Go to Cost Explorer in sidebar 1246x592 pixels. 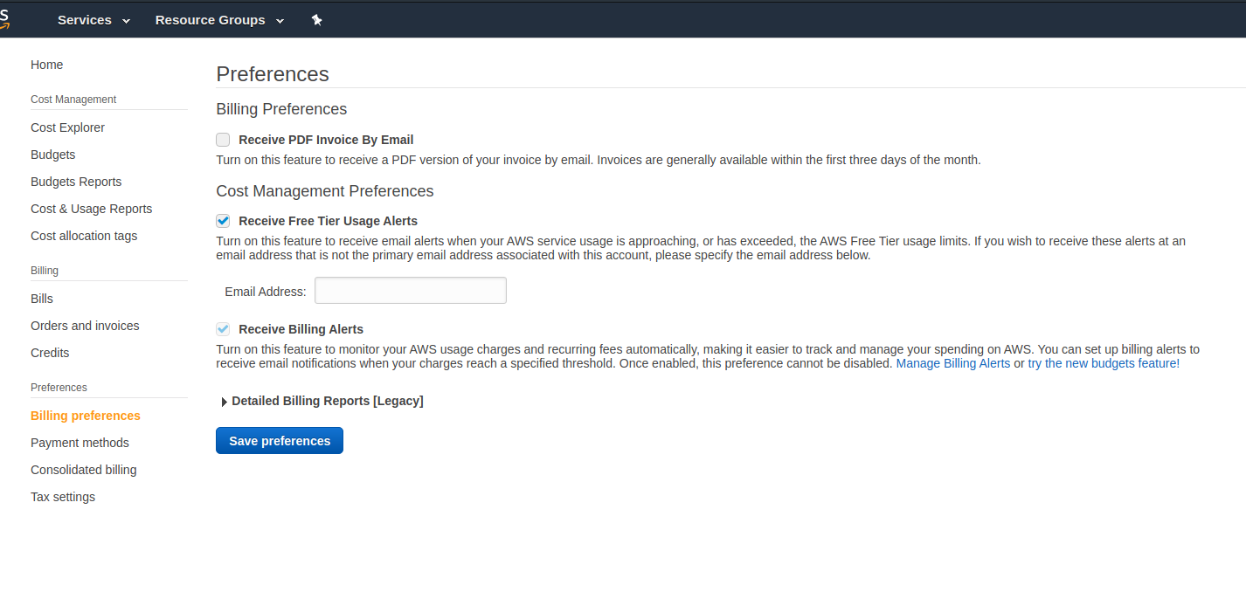tap(67, 127)
